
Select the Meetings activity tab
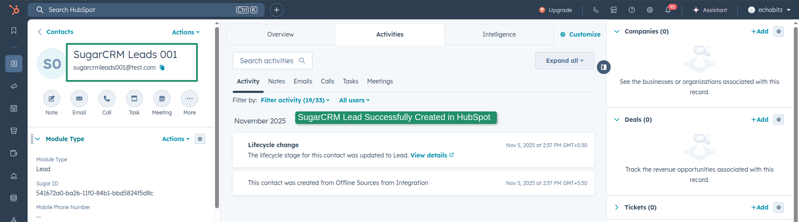click(x=380, y=81)
